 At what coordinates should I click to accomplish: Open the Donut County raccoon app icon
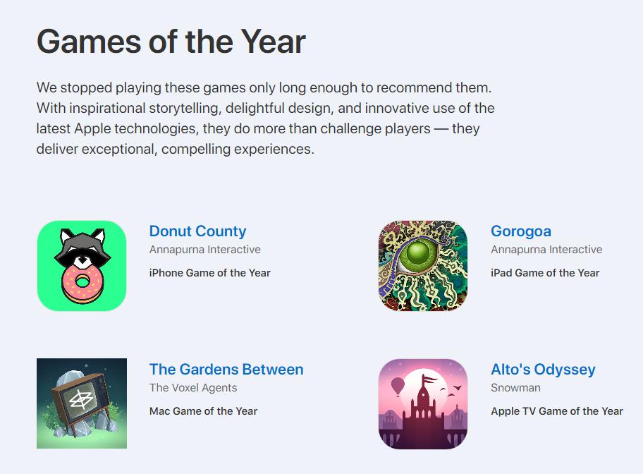(x=82, y=265)
